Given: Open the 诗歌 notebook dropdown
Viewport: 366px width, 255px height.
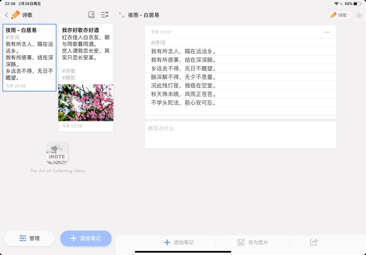Looking at the screenshot, I should pyautogui.click(x=340, y=15).
